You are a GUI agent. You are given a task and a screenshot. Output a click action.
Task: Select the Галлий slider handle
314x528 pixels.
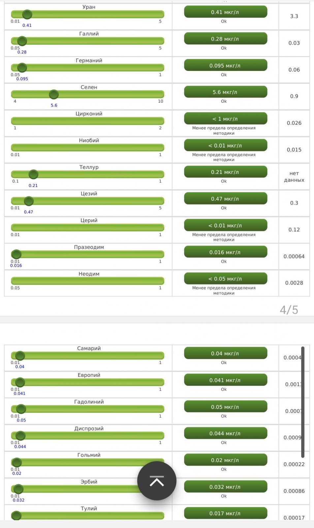pos(22,41)
